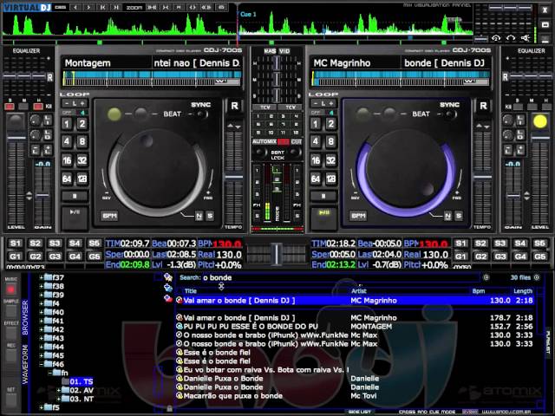The height and width of the screenshot is (416, 555).
Task: Open the MUSIC panel red button
Action: [x=10, y=289]
